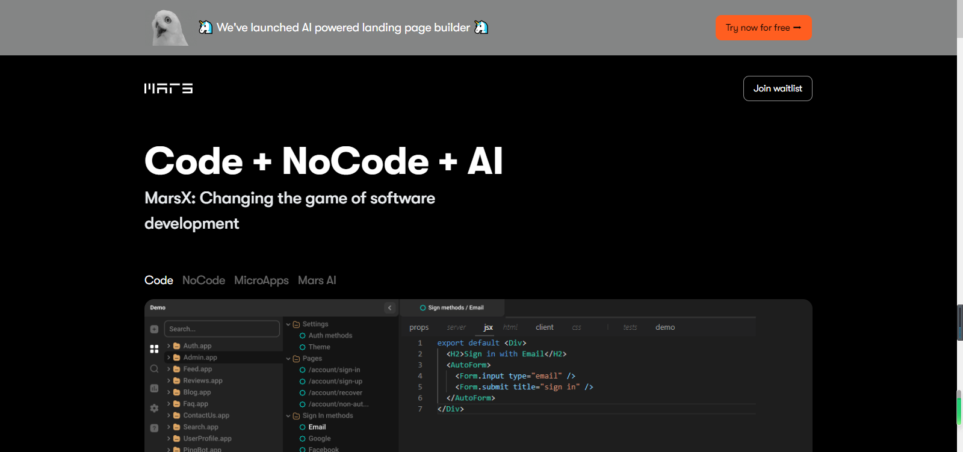Click code line 1 export default
Image resolution: width=963 pixels, height=452 pixels.
click(482, 343)
